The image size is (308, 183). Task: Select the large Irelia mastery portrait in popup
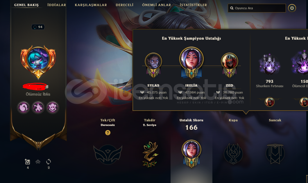pyautogui.click(x=191, y=59)
